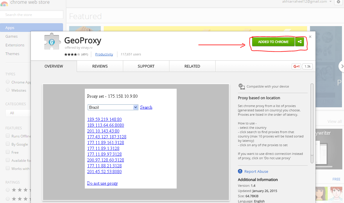Click proxy 201.45.52.53:8080

(x=104, y=172)
